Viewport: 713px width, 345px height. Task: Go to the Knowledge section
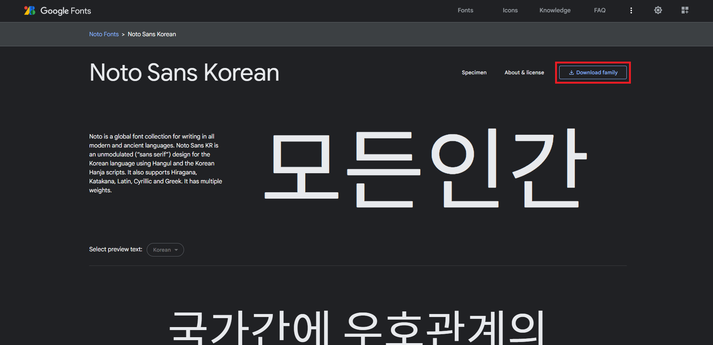[x=555, y=10]
